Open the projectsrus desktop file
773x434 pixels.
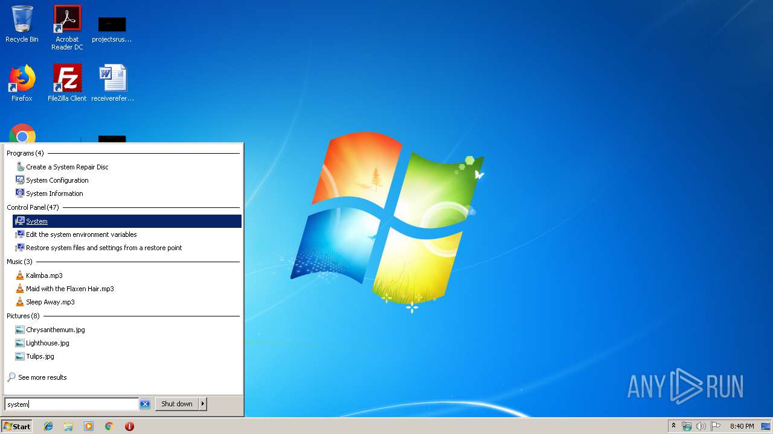click(112, 29)
